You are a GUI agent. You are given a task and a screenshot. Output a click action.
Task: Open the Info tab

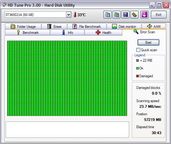(x=67, y=33)
